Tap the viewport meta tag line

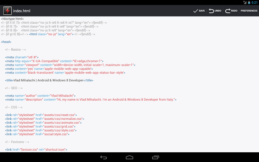point(70,65)
